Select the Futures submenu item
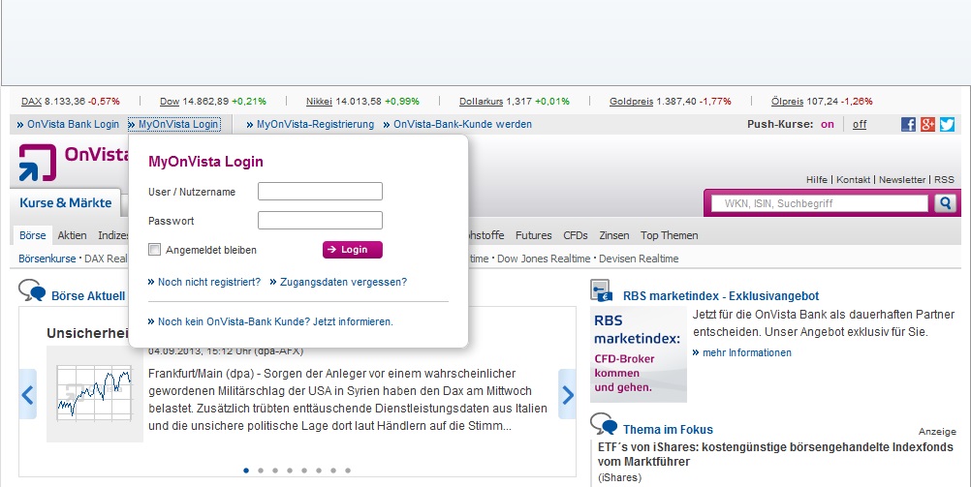The width and height of the screenshot is (971, 487). (533, 235)
